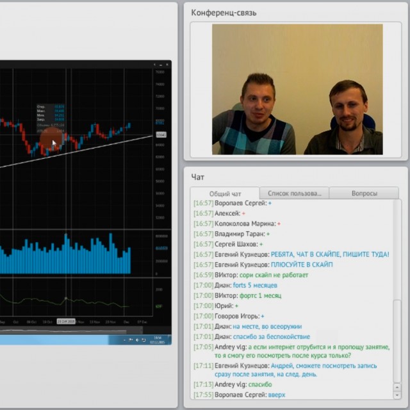Click chat scrollbar down arrow
410x410 pixels.
(397, 395)
